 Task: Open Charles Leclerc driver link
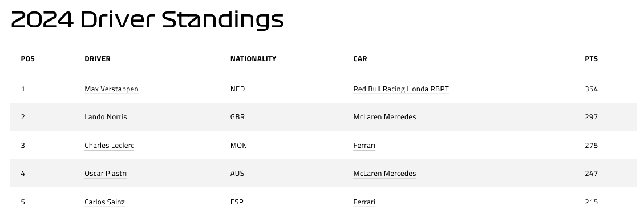click(110, 146)
